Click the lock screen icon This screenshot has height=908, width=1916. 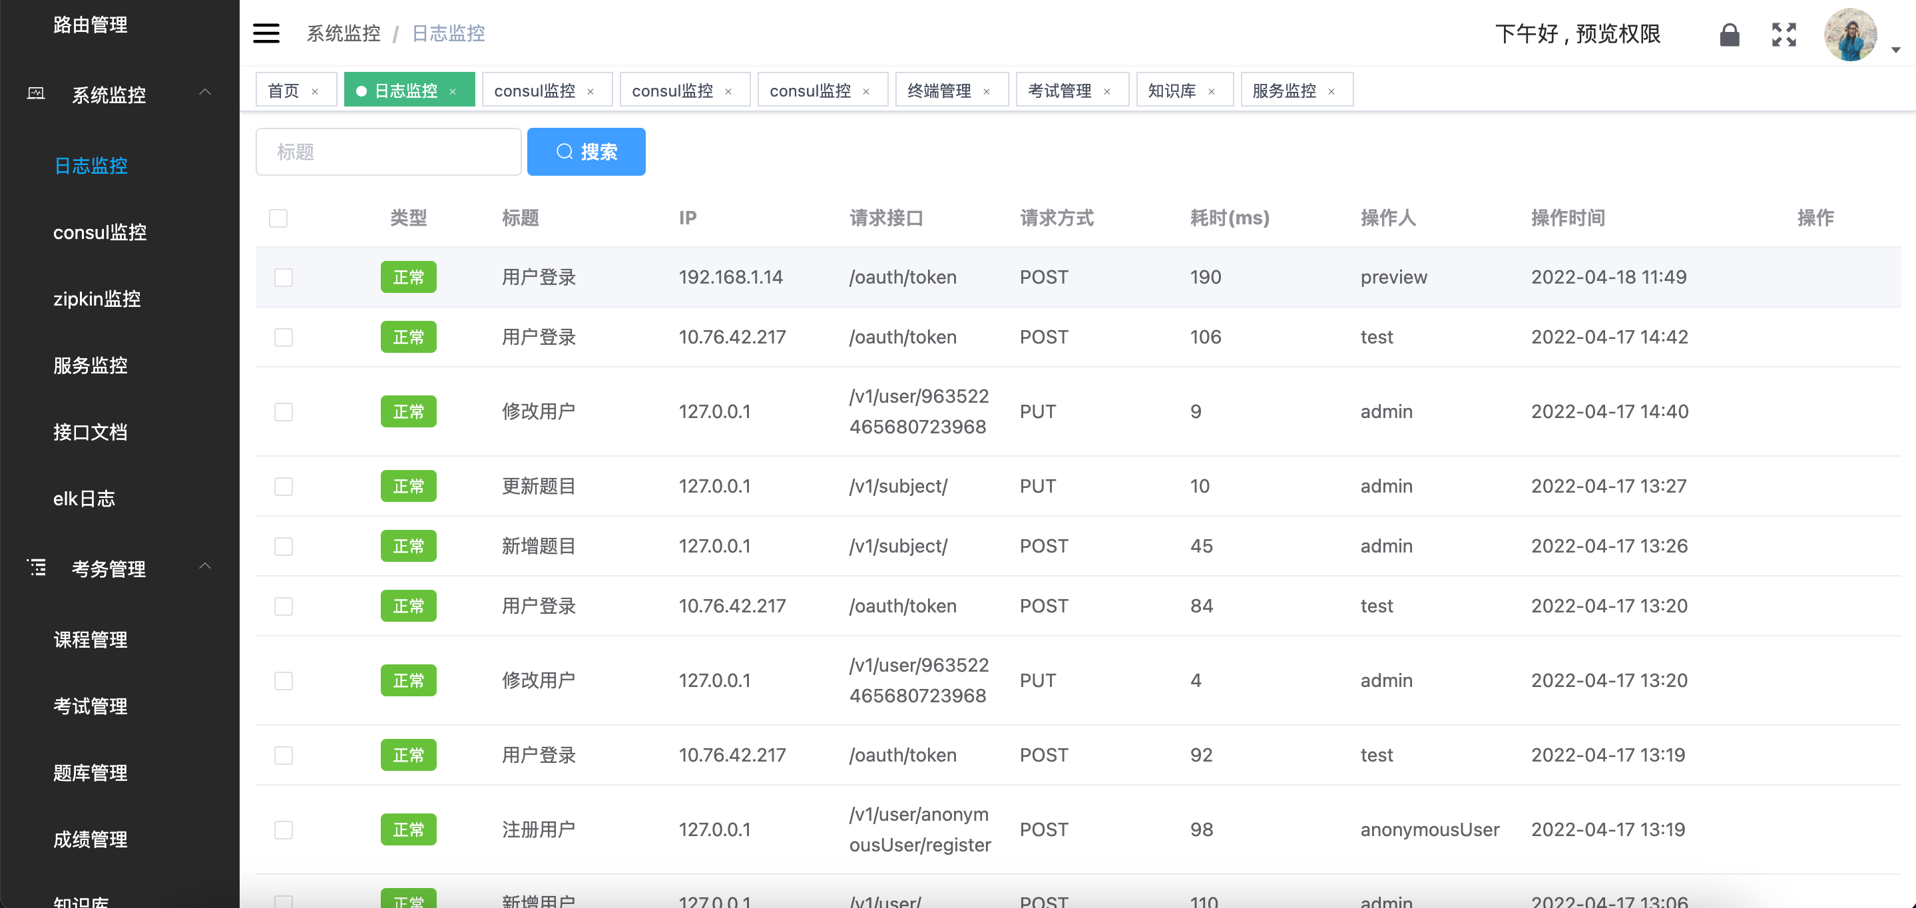pos(1730,34)
